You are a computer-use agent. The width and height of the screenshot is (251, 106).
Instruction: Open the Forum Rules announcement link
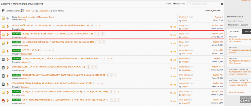click(x=30, y=11)
